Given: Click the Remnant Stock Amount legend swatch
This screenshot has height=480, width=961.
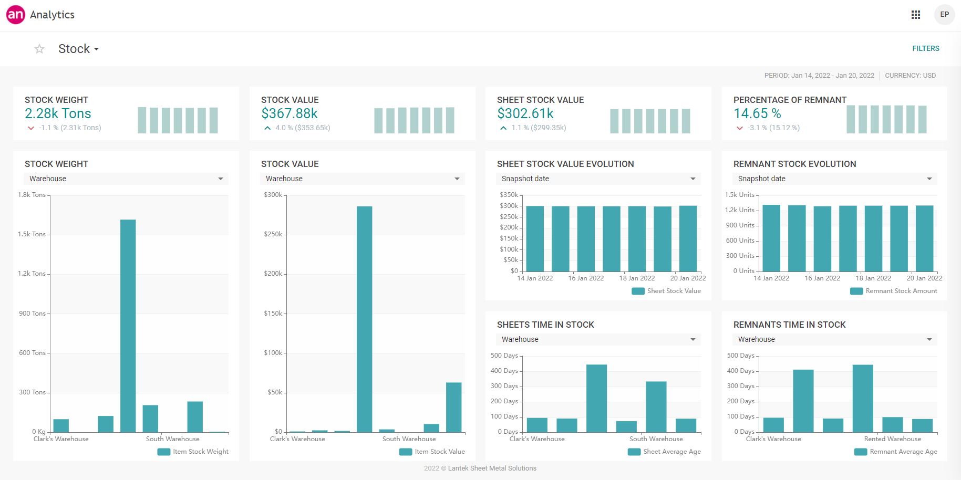Looking at the screenshot, I should [856, 291].
